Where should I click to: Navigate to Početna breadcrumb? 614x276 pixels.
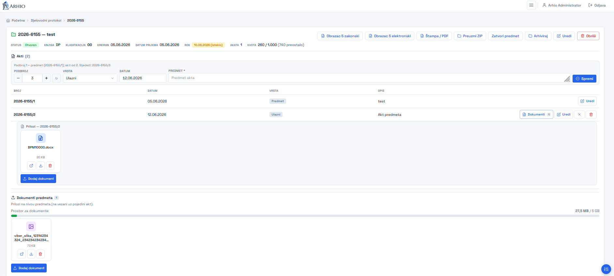pos(18,21)
